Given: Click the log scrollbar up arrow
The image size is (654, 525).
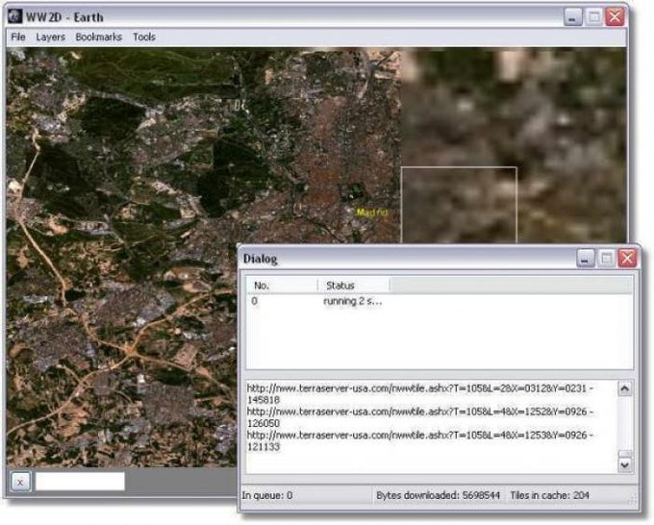Looking at the screenshot, I should click(624, 389).
